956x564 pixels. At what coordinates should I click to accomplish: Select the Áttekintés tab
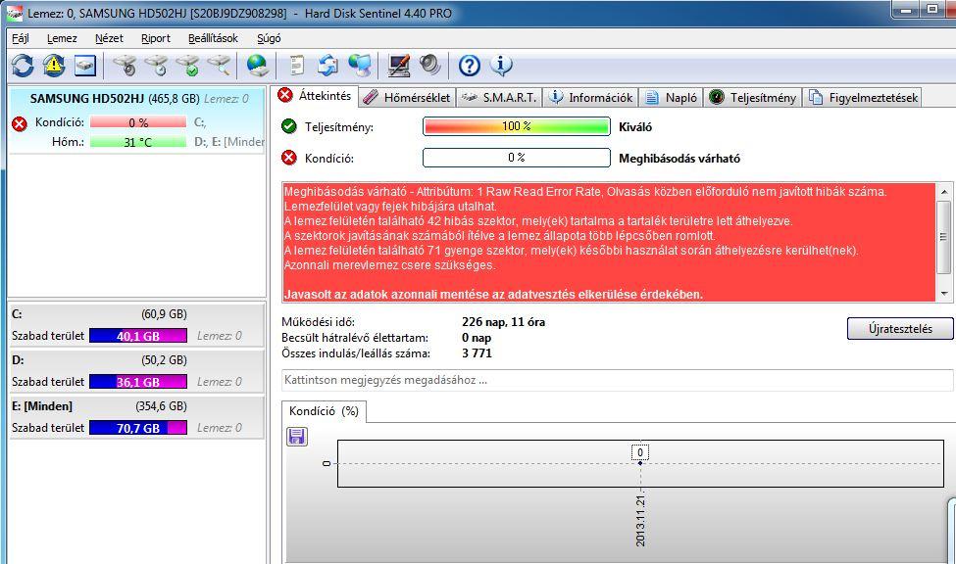[315, 96]
